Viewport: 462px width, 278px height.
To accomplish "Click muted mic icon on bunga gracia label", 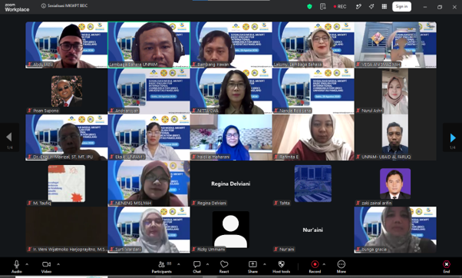I will click(358, 250).
